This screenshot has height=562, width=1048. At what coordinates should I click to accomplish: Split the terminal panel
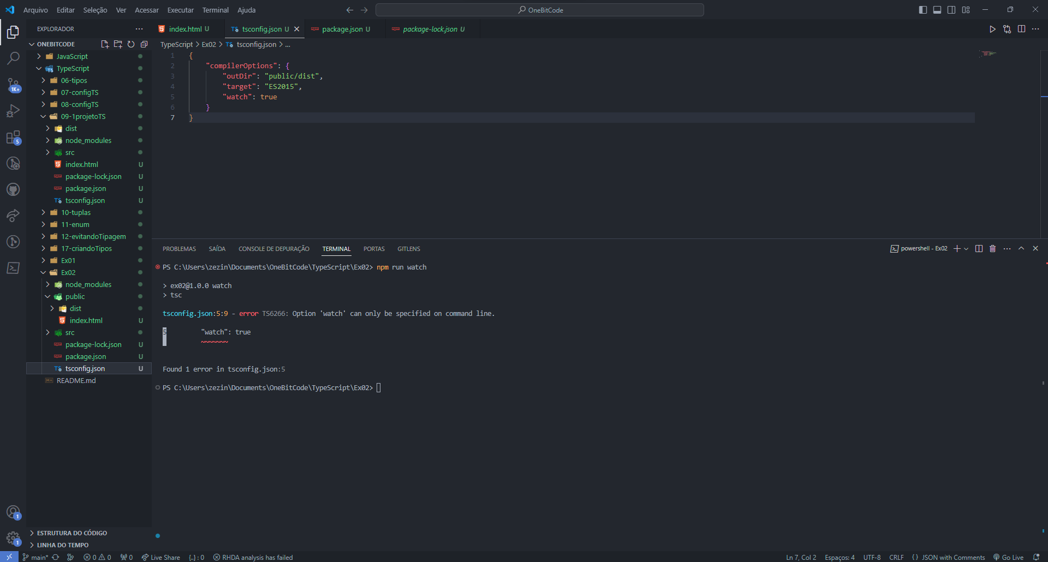tap(979, 249)
